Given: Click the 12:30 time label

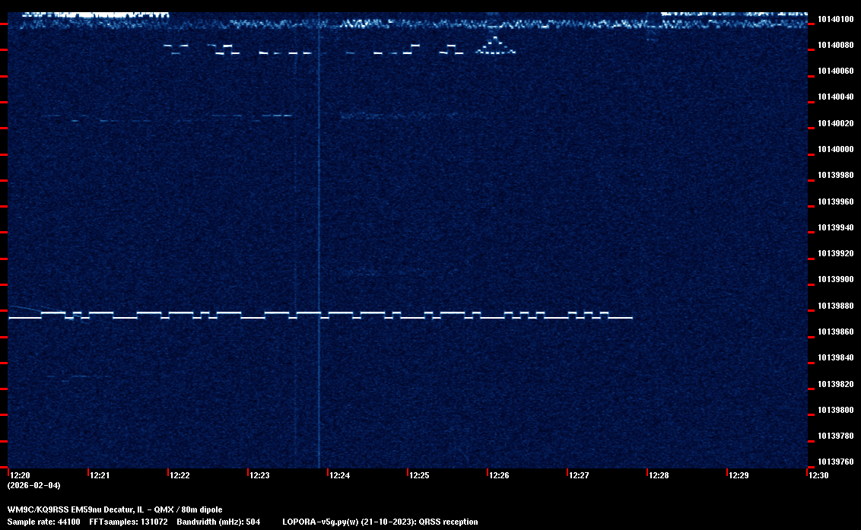Looking at the screenshot, I should pos(818,476).
